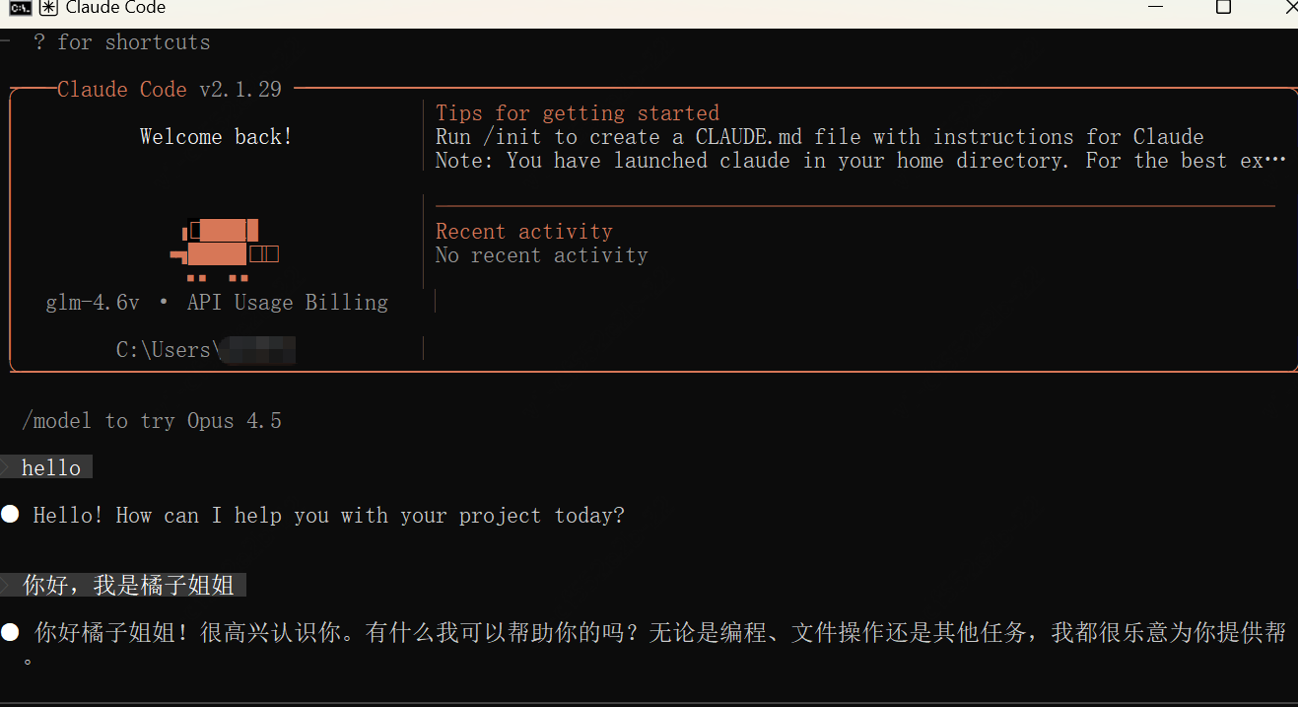
Task: Click the "hello" user message
Action: pos(51,467)
